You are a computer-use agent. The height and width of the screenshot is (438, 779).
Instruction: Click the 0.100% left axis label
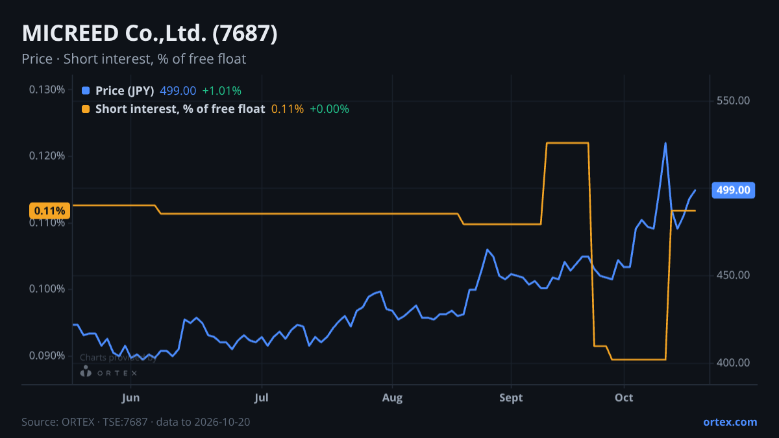[47, 289]
